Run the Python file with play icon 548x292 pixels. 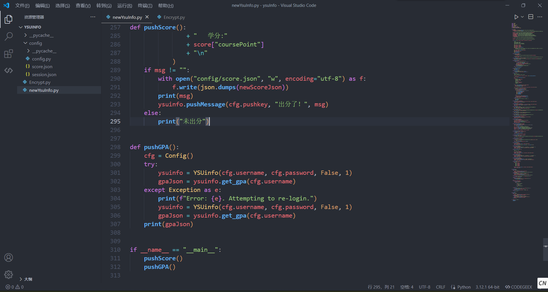pyautogui.click(x=516, y=17)
